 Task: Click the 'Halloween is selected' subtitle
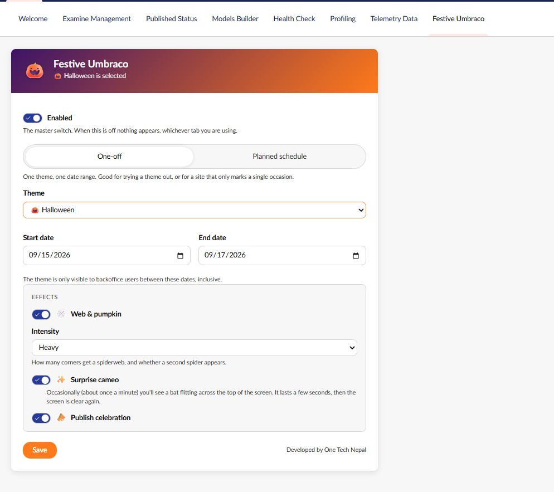pos(95,76)
